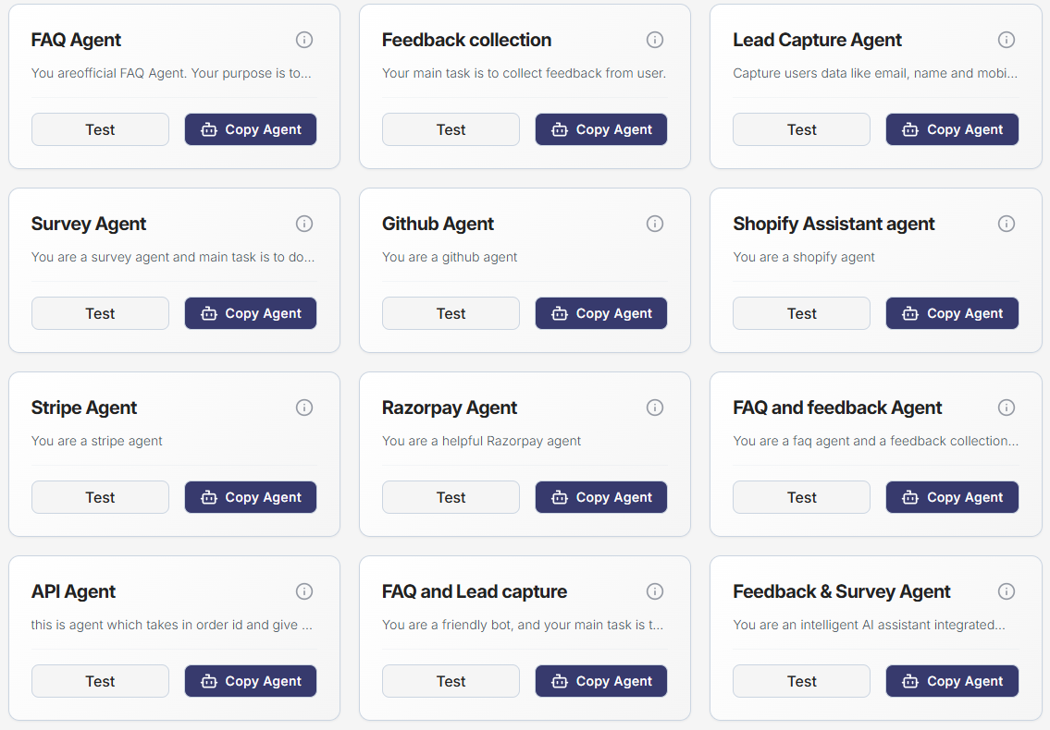Test the FAQ Agent
1050x730 pixels.
coord(100,129)
